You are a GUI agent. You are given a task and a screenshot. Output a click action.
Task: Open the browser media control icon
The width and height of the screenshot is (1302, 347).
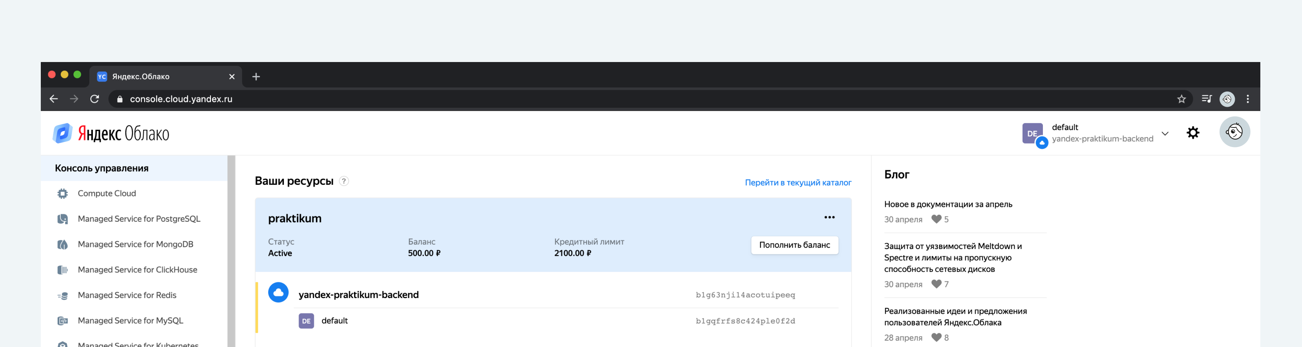[x=1207, y=99]
